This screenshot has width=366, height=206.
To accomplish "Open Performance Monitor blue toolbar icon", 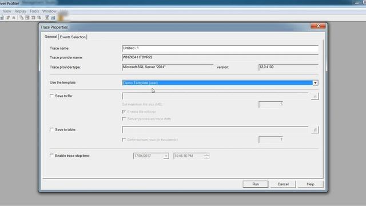I will (53, 18).
